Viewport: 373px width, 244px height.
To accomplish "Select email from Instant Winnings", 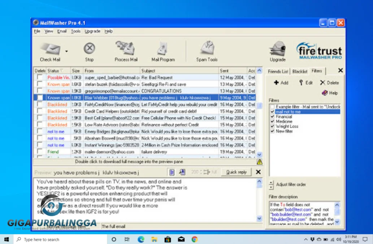I will pos(145,145).
